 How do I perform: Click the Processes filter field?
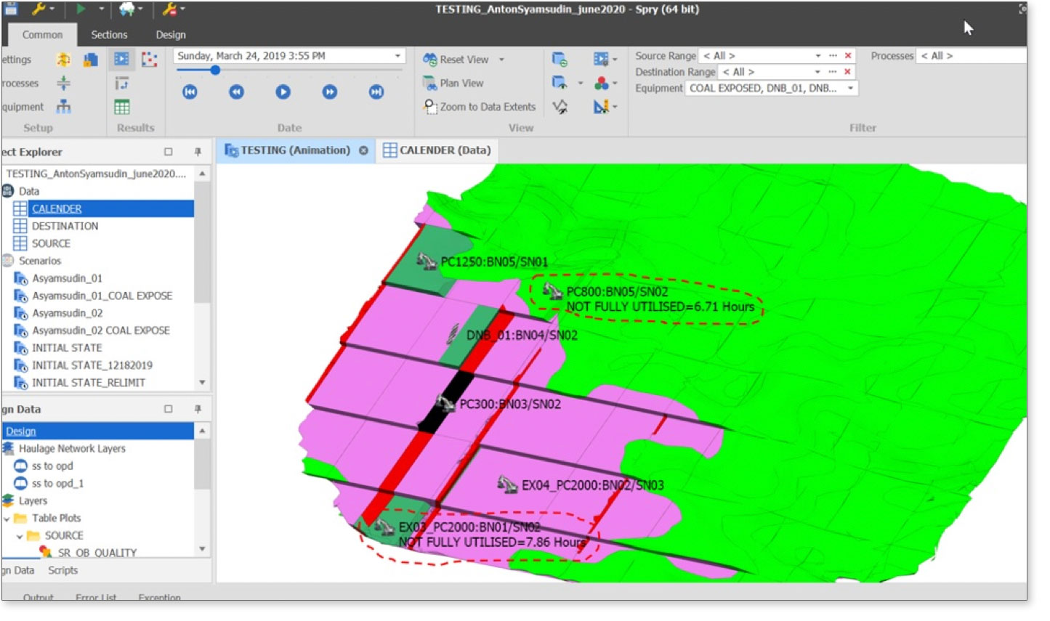click(972, 56)
